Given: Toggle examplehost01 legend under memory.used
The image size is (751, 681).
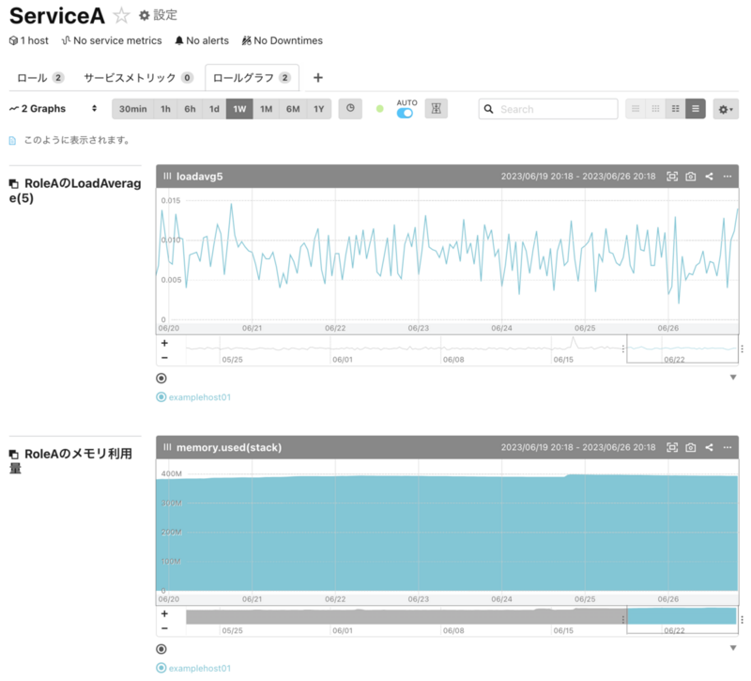Looking at the screenshot, I should click(193, 668).
